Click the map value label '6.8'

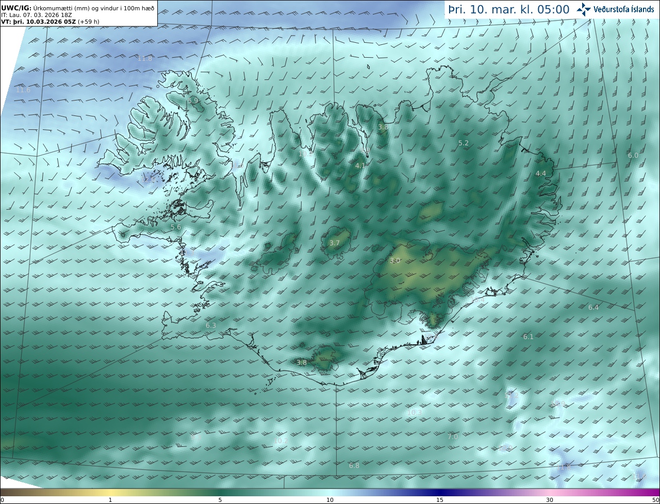(x=354, y=465)
